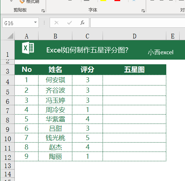The height and width of the screenshot is (181, 185).
Task: Select No cell 5 in 华紫霜's row
Action: [x=27, y=119]
